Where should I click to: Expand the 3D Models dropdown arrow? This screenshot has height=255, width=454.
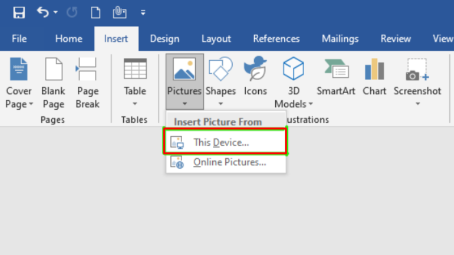pyautogui.click(x=310, y=104)
